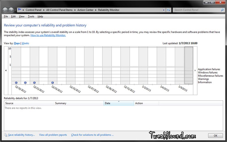This screenshot has height=142, width=227.
Task: Open the File menu
Action: [6, 17]
